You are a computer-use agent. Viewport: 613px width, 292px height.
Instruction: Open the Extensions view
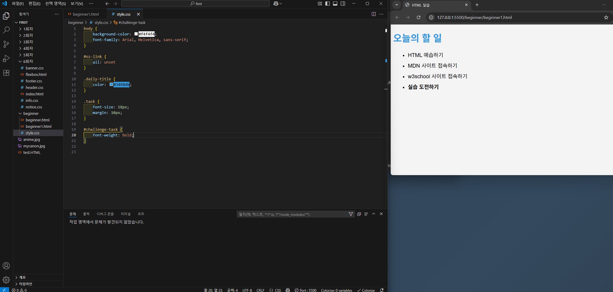(x=6, y=73)
